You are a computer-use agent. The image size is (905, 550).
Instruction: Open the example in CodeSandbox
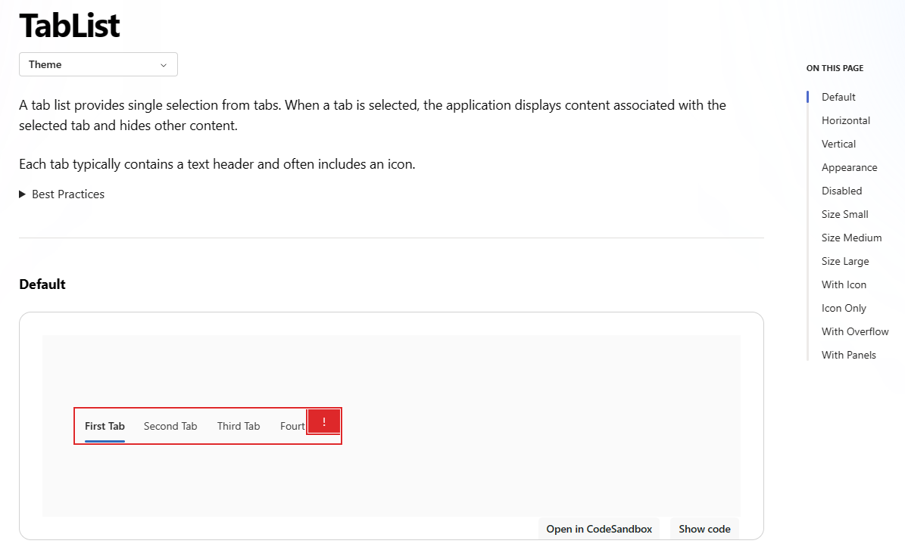(x=598, y=529)
